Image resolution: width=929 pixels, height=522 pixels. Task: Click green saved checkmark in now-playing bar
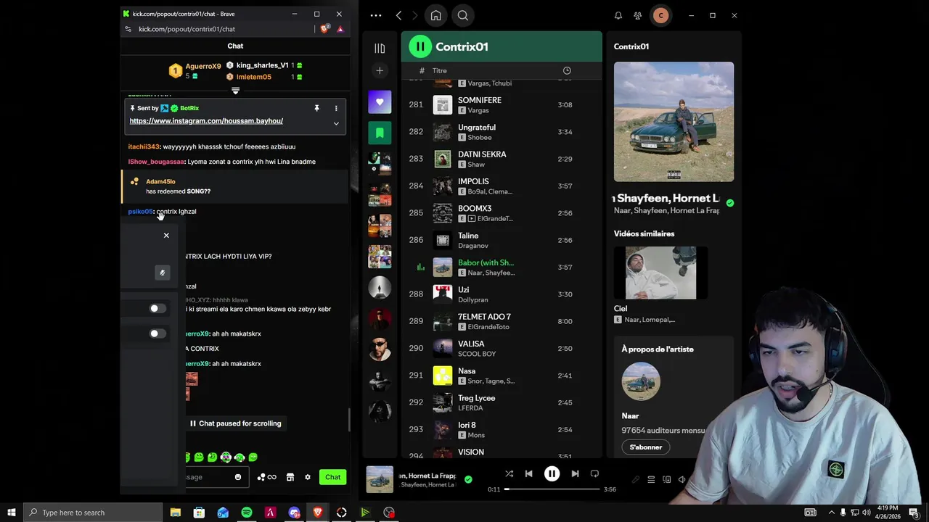tap(468, 479)
